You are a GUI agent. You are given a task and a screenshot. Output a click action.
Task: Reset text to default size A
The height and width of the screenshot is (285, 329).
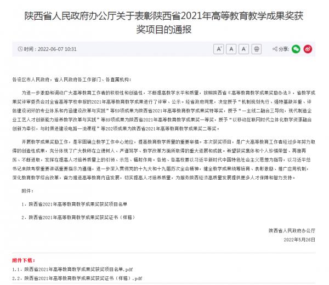231,49
